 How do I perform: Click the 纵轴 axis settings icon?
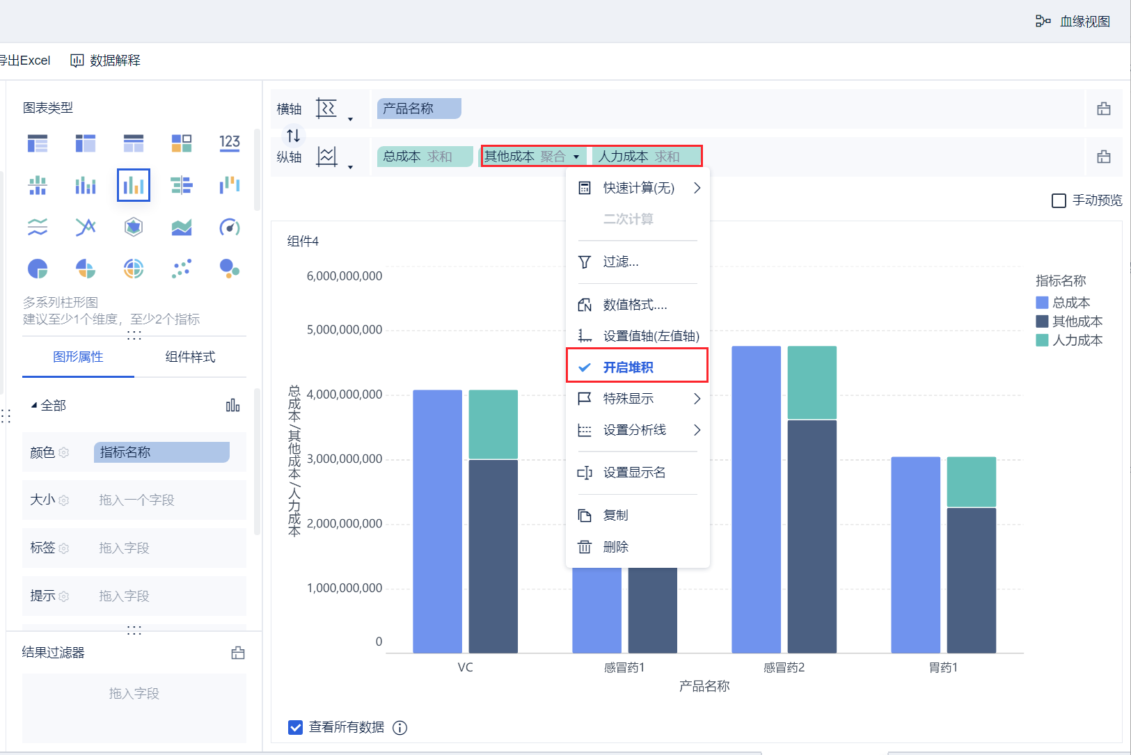click(x=326, y=156)
